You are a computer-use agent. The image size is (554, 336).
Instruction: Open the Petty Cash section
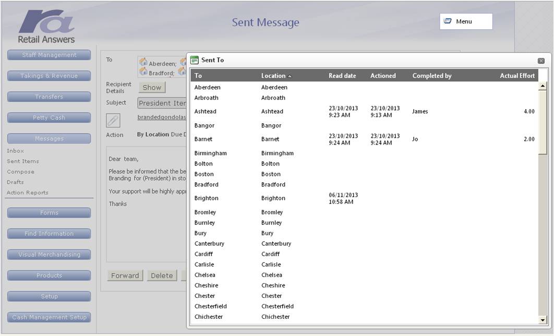pyautogui.click(x=49, y=117)
